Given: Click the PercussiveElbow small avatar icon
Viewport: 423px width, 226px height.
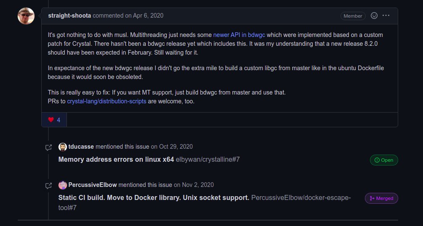Looking at the screenshot, I should click(62, 185).
